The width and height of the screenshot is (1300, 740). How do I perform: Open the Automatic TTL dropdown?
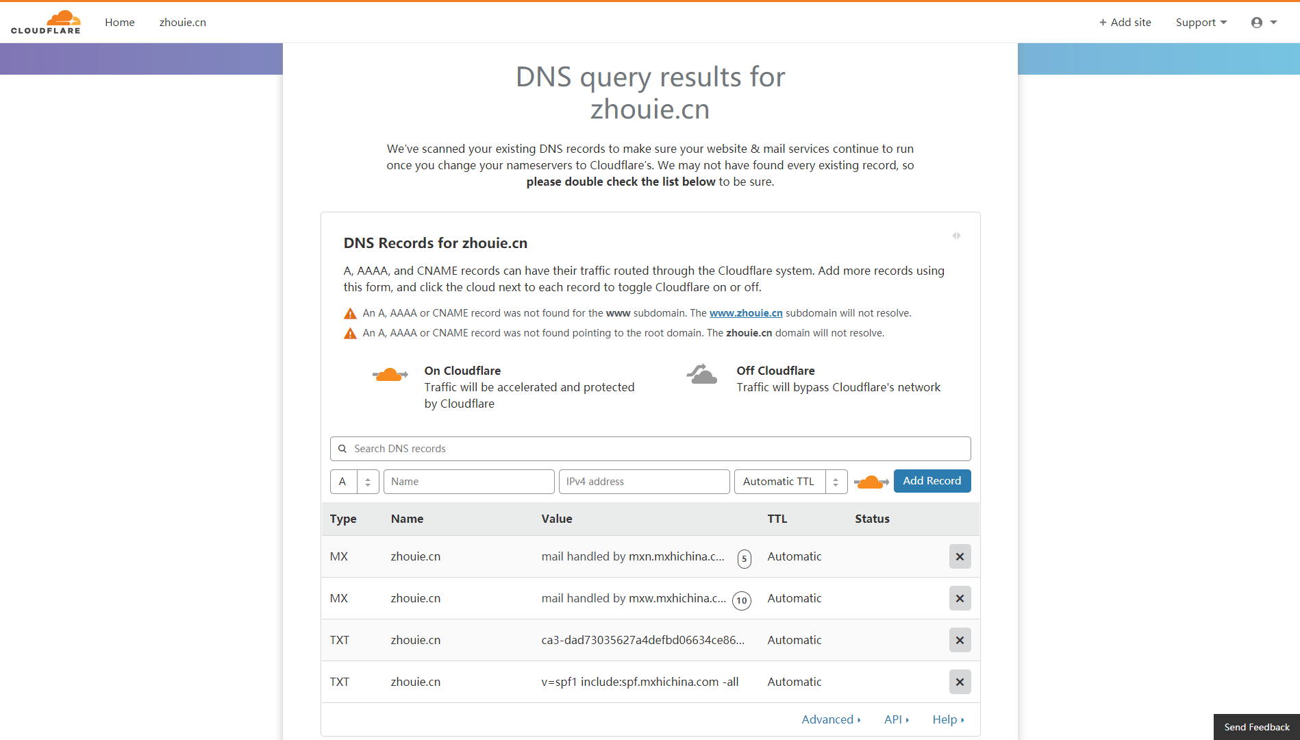point(790,482)
